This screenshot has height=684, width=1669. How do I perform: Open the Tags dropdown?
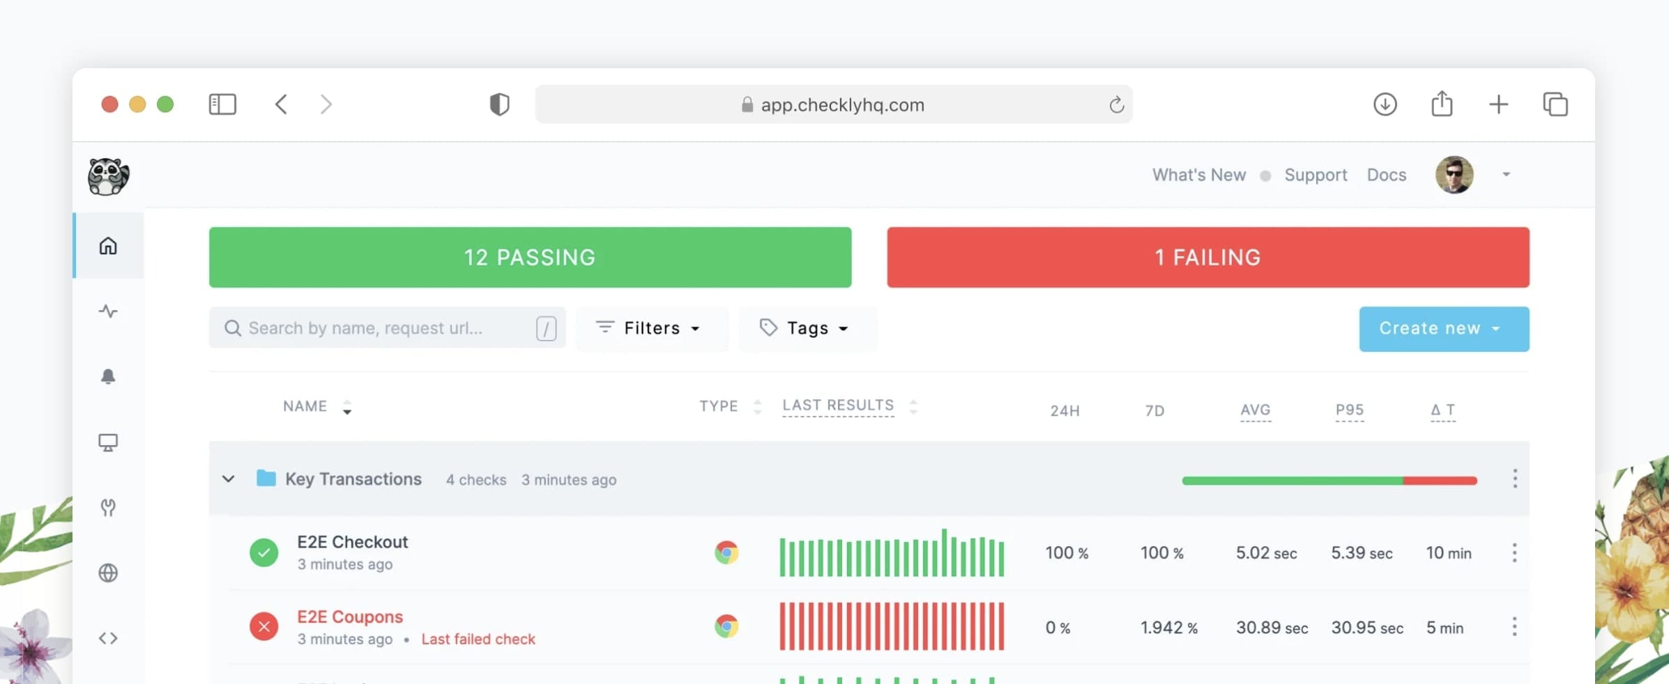[807, 328]
